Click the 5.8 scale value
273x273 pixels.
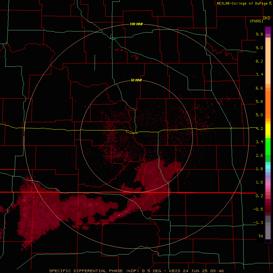(x=259, y=102)
